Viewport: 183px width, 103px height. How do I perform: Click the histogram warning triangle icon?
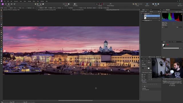click(182, 14)
